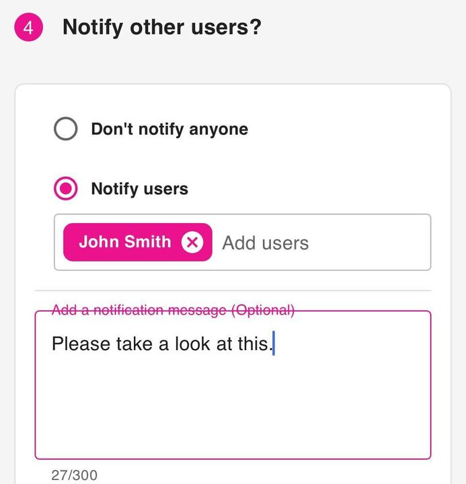Focus the "Add users" input field
The width and height of the screenshot is (466, 484).
coord(266,243)
